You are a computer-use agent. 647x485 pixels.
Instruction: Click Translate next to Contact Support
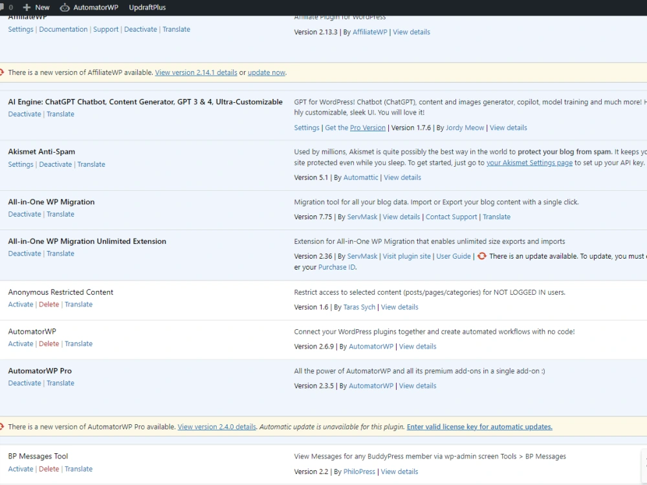click(496, 217)
